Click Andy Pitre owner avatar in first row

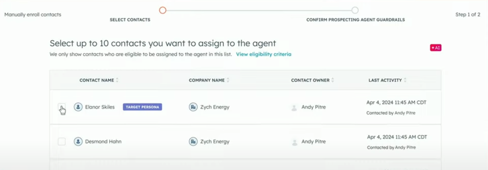[294, 108]
